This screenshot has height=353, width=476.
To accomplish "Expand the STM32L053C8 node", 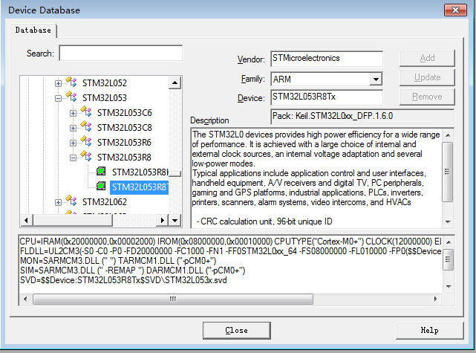I will 73,128.
